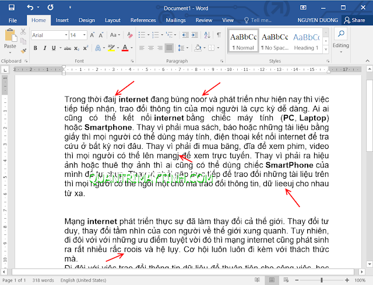Screen dimensions: 373x285
Task: Open Paragraph dialog launcher
Action: [x=221, y=61]
